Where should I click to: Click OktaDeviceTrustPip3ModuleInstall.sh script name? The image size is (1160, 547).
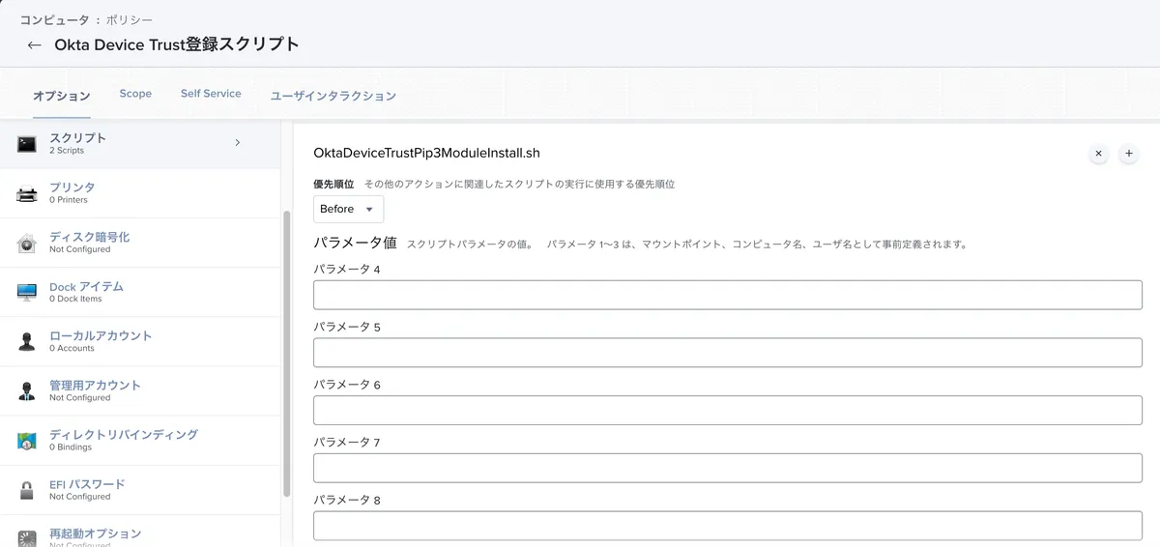(426, 153)
